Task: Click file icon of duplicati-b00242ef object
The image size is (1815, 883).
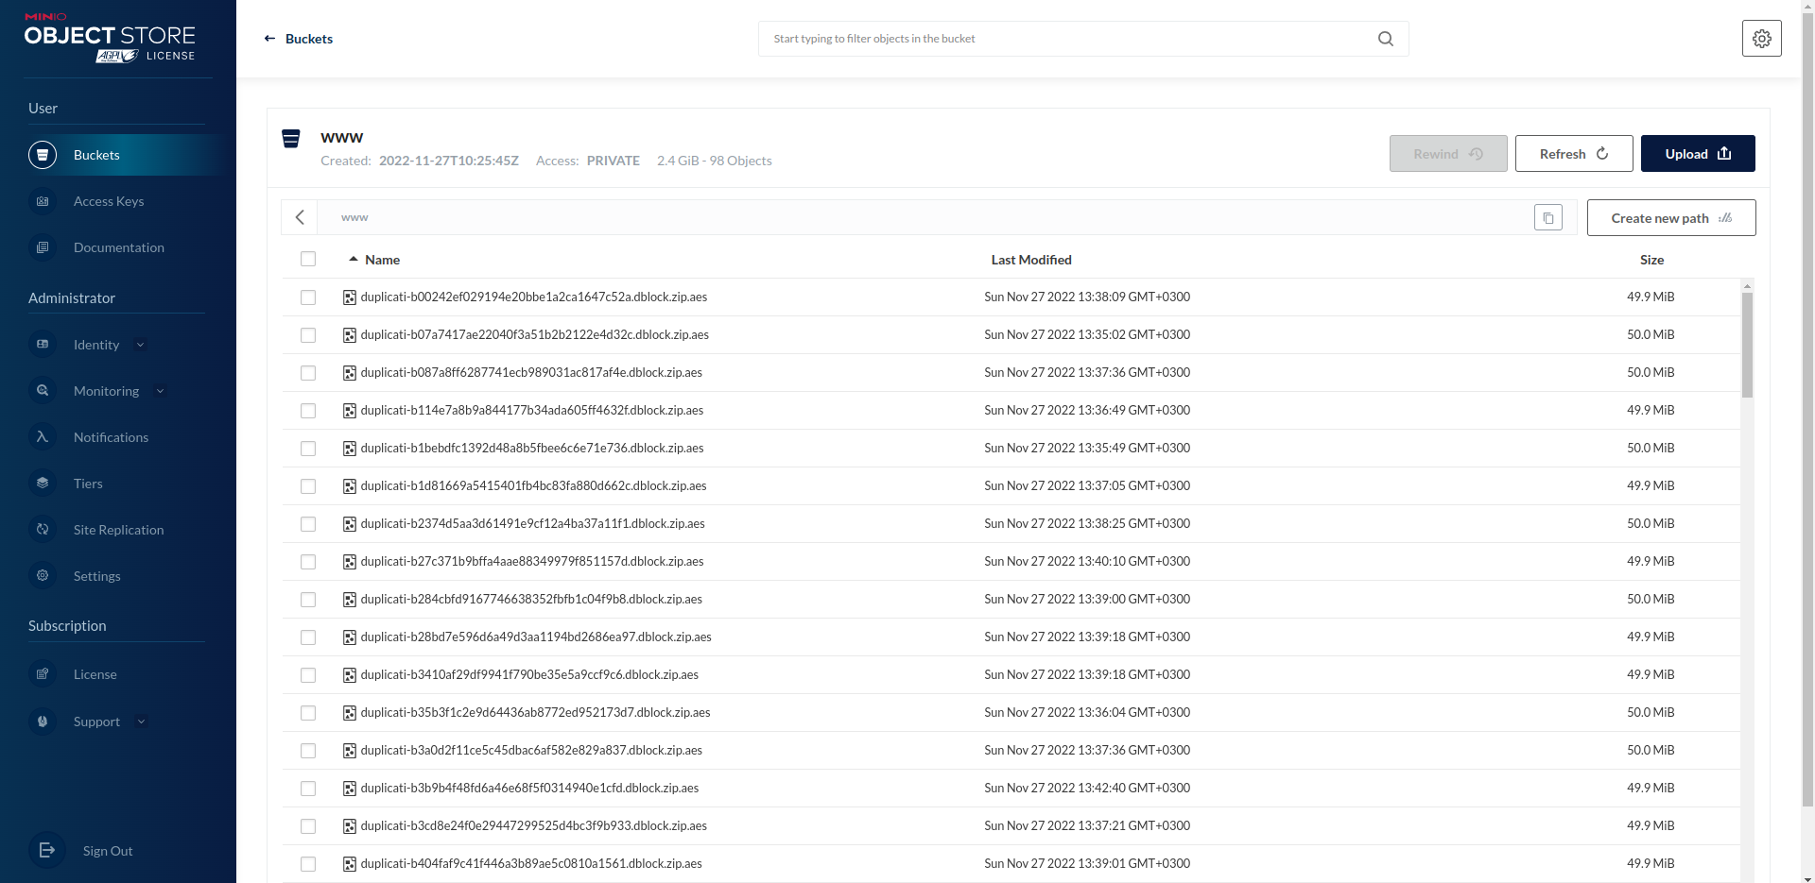Action: pyautogui.click(x=350, y=297)
